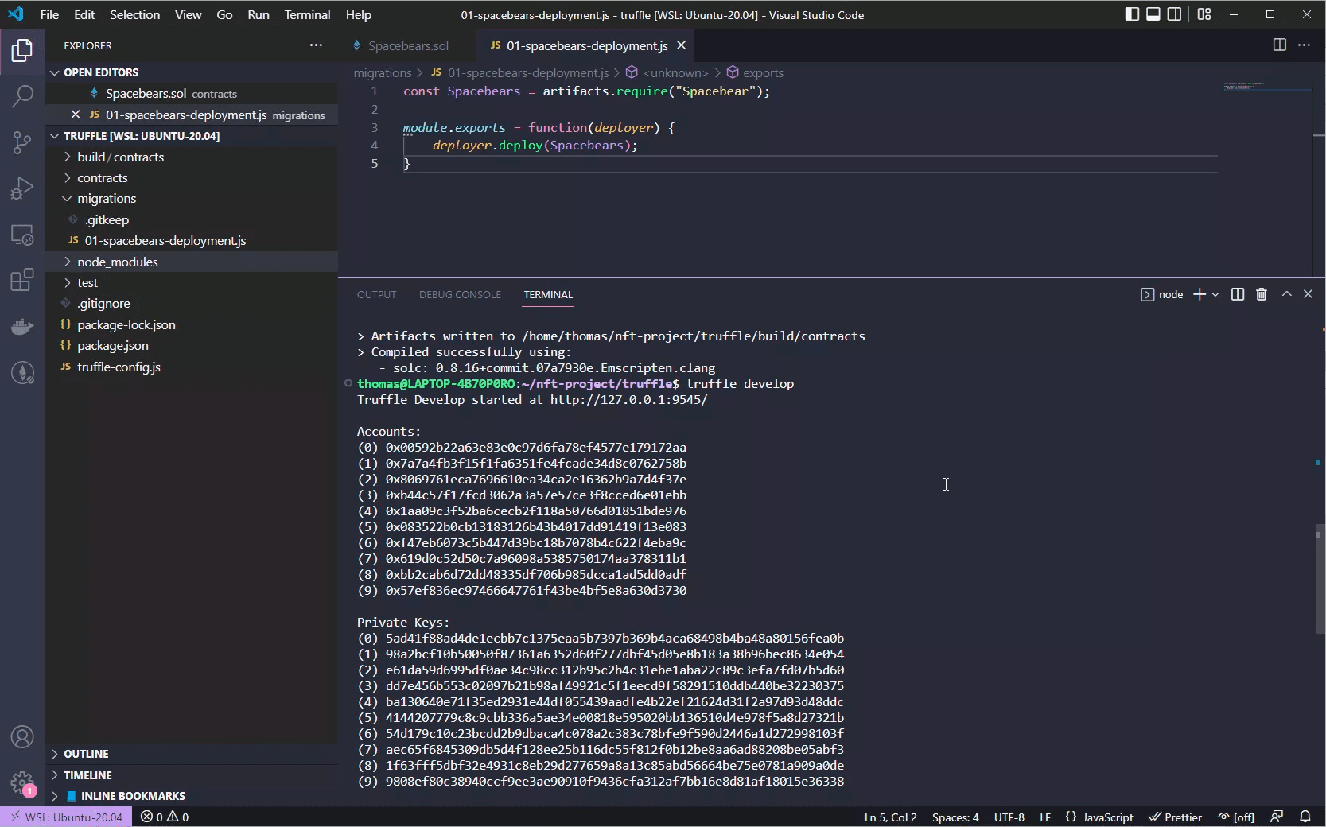Expand the Inline Bookmarks section
This screenshot has width=1326, height=827.
tap(191, 796)
